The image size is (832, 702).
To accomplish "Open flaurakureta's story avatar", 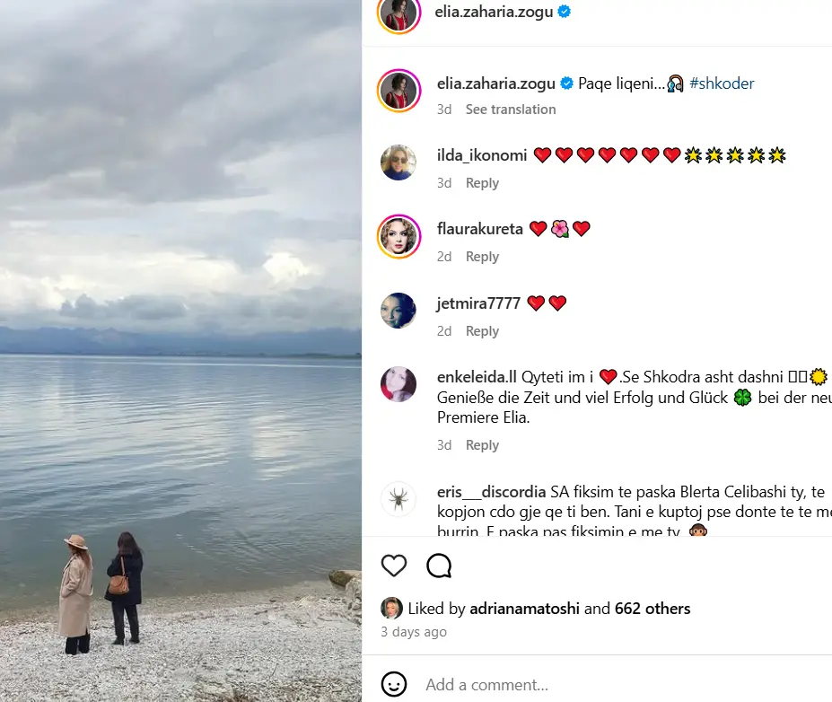I will [399, 236].
